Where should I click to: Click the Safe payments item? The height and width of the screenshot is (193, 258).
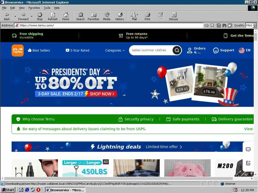[183, 119]
